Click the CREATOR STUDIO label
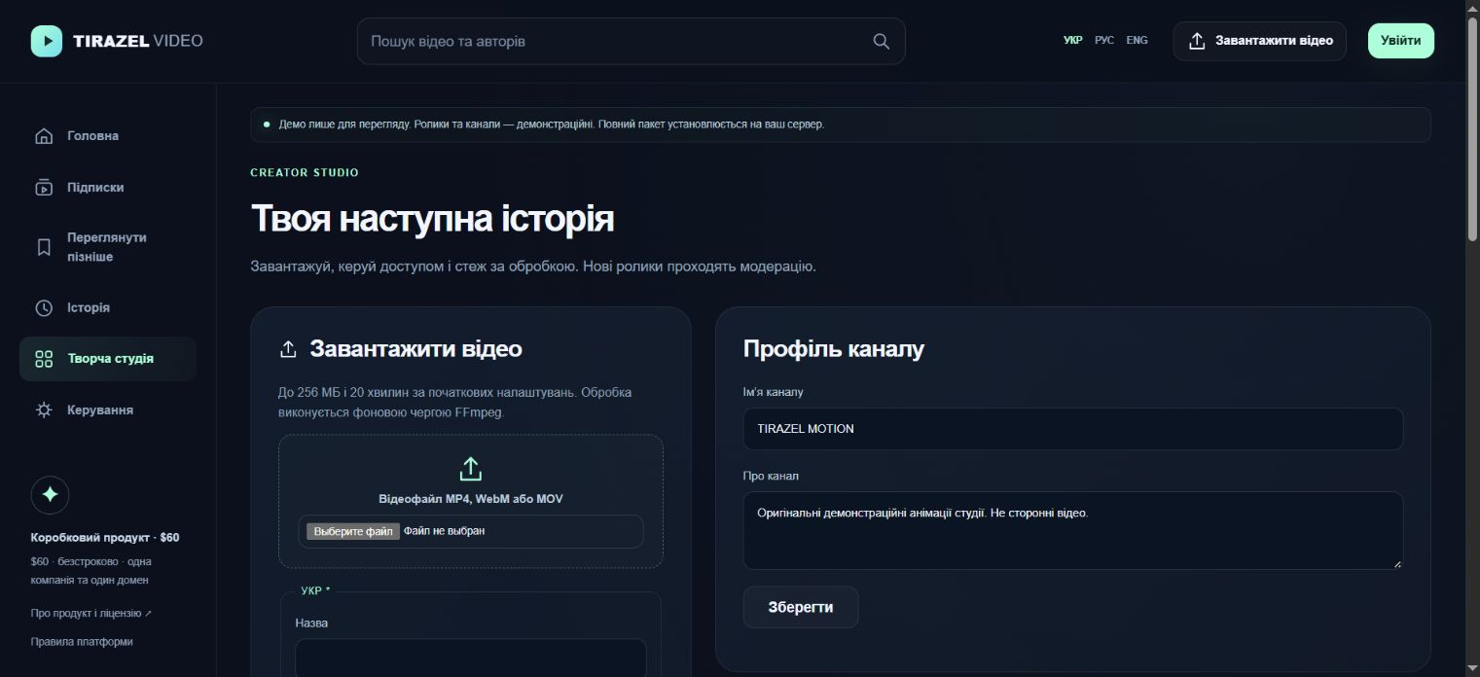This screenshot has width=1480, height=677. 305,172
